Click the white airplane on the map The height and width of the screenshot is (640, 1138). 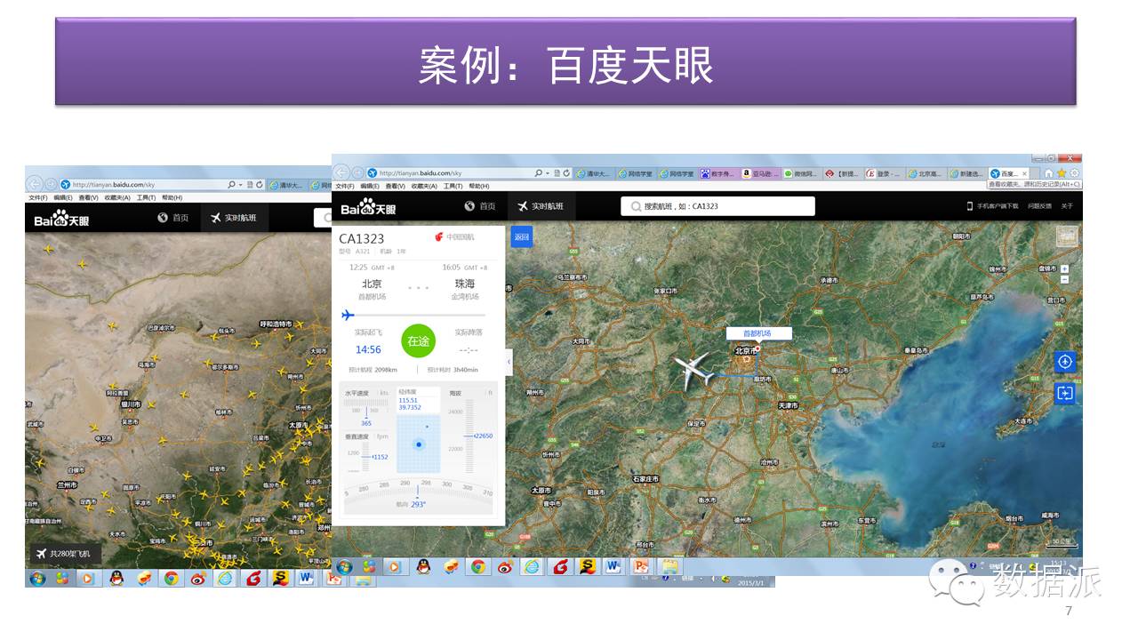(x=693, y=370)
